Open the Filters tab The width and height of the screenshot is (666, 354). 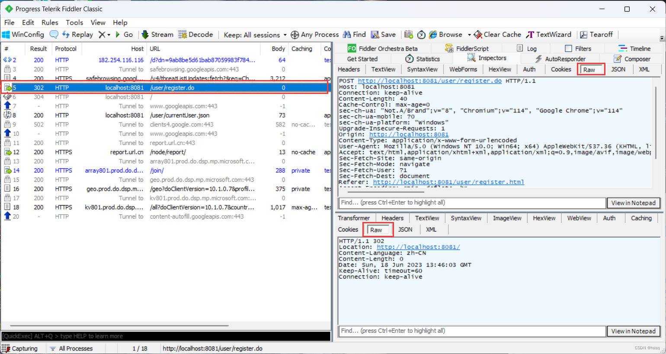pos(578,48)
